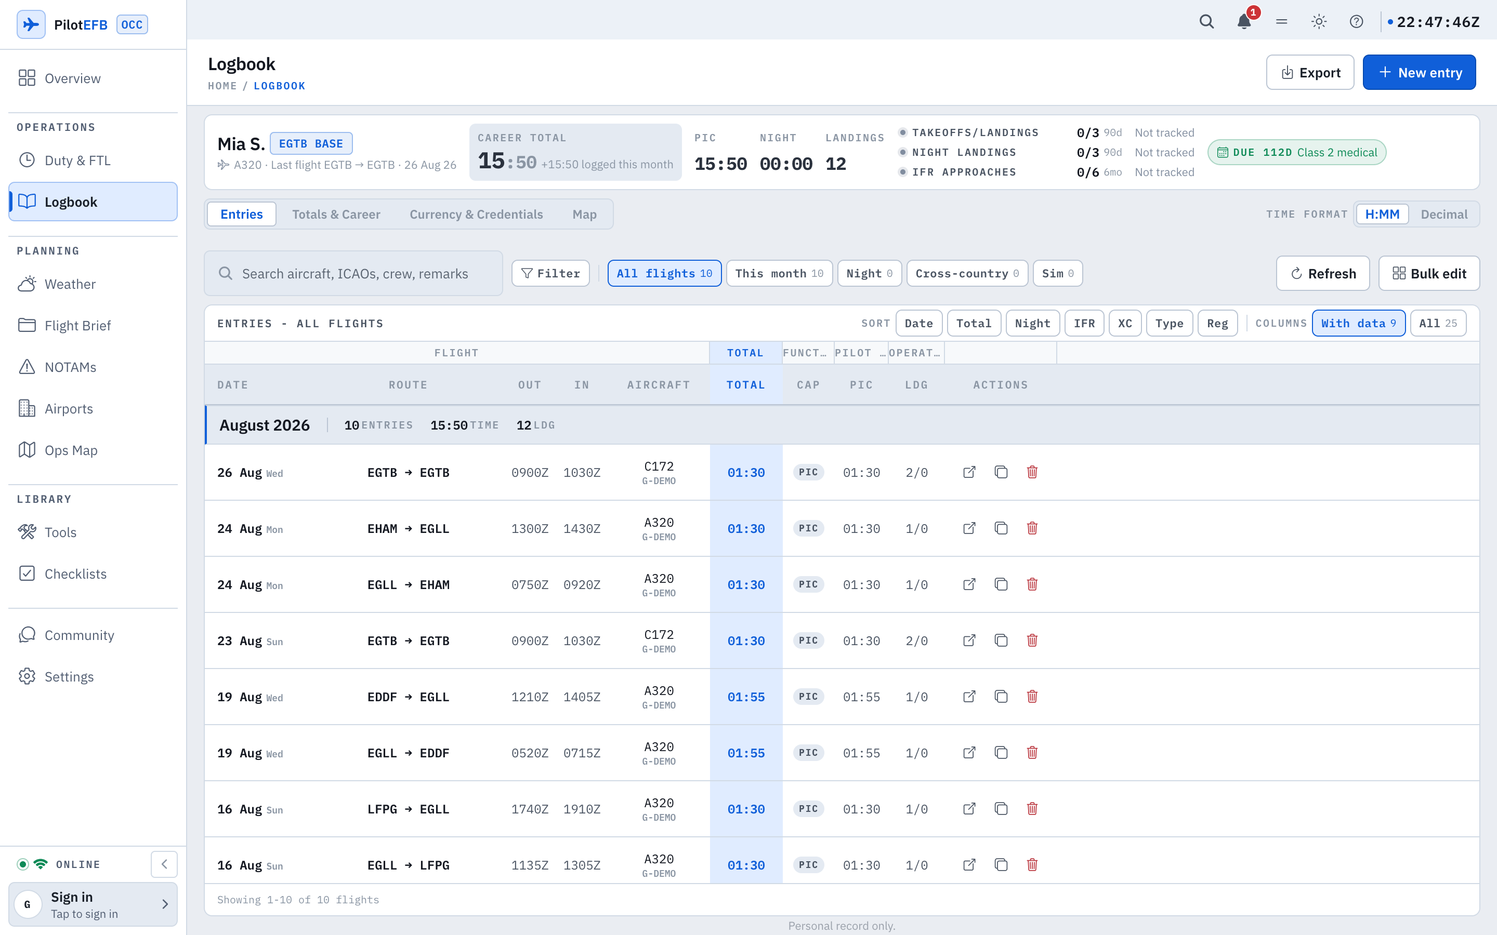Open Overview in sidebar
Screen dimensions: 1497x935
click(x=93, y=78)
